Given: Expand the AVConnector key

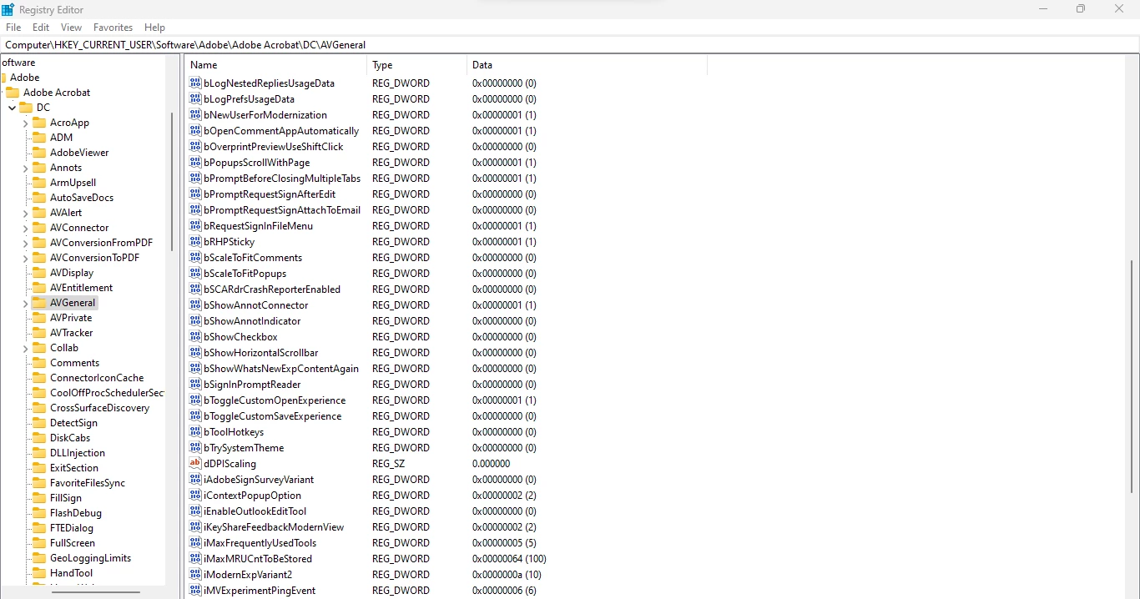Looking at the screenshot, I should coord(25,228).
